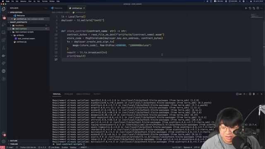
Task: Close the contract.py tab
Action: click(84, 8)
